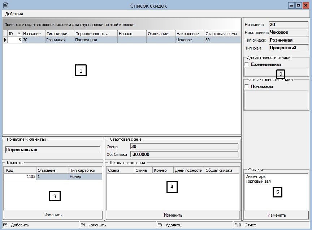Viewport: 312px width, 230px height.
Task: Click the Об. Скидка field showing 30.0000
Action: 184,154
